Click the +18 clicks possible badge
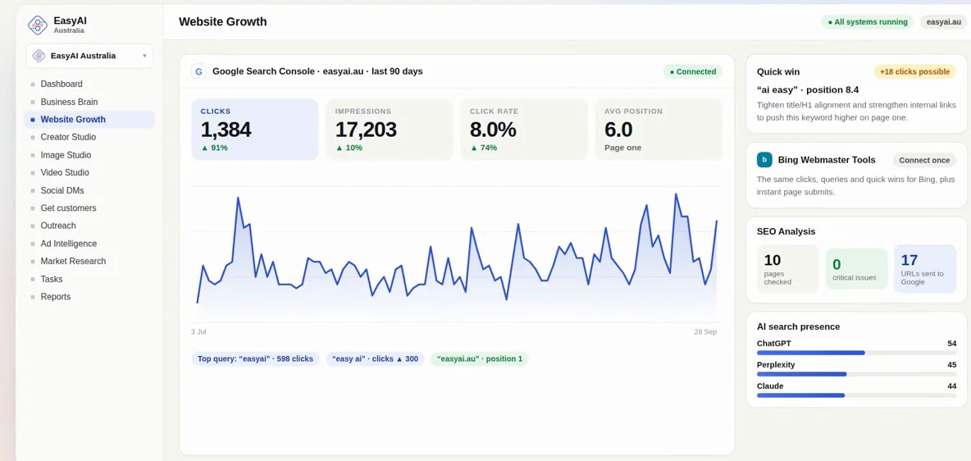 [x=914, y=71]
